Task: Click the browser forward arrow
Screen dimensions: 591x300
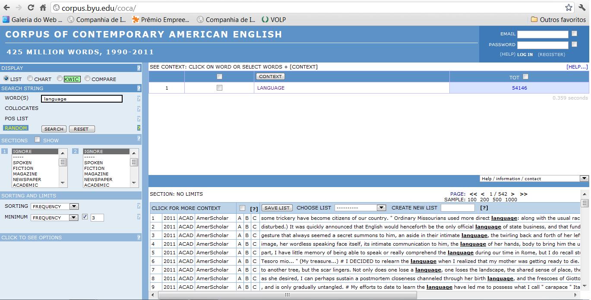Action: point(19,8)
